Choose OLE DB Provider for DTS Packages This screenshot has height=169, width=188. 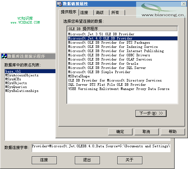(x=122, y=42)
